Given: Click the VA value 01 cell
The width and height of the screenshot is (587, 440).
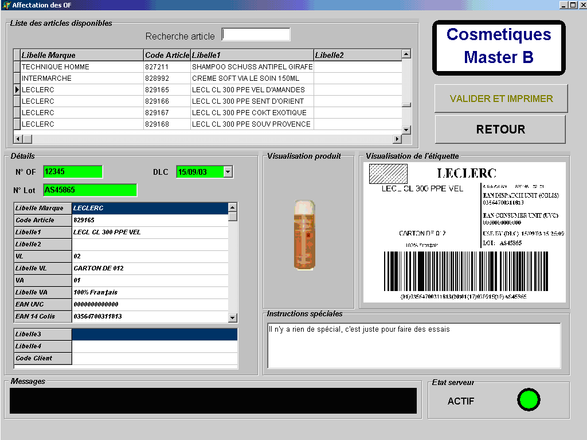Looking at the screenshot, I should (x=150, y=280).
